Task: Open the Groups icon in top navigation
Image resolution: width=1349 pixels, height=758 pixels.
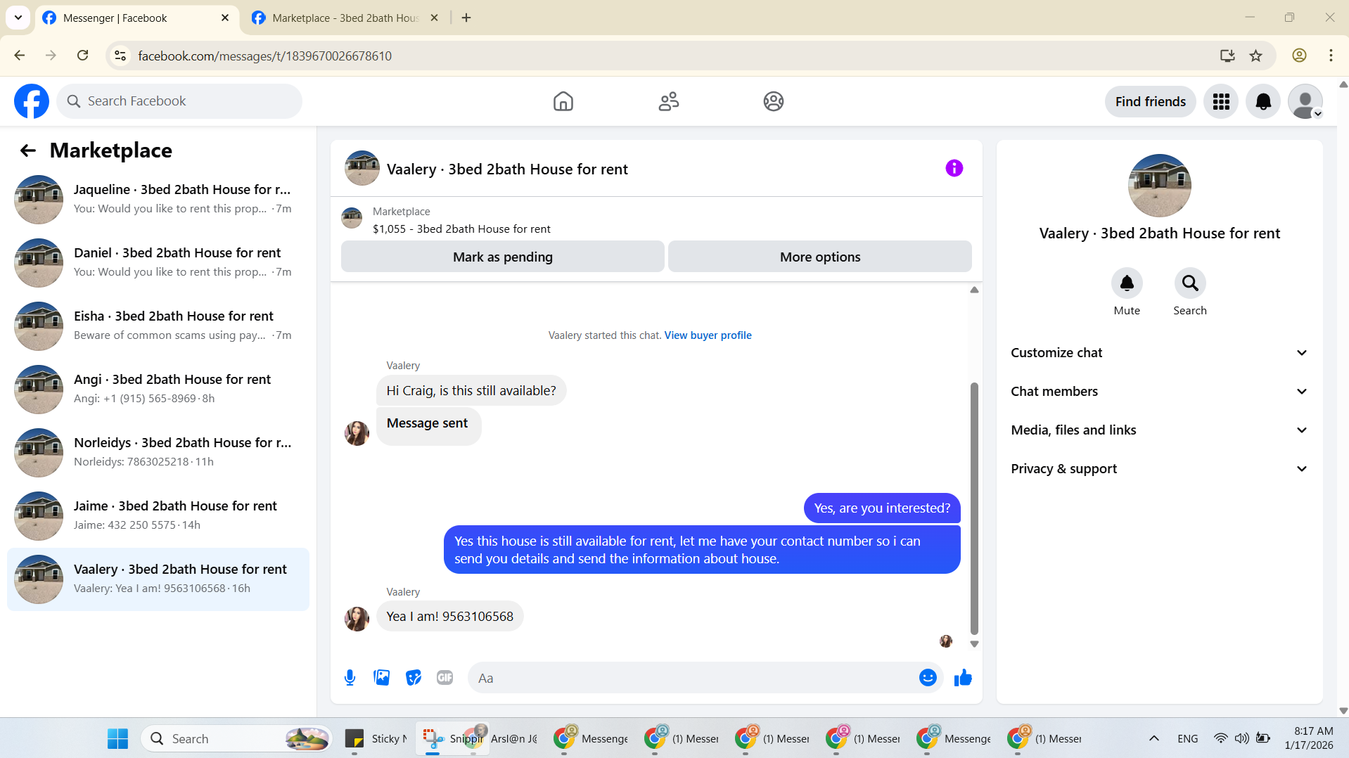Action: coord(773,101)
